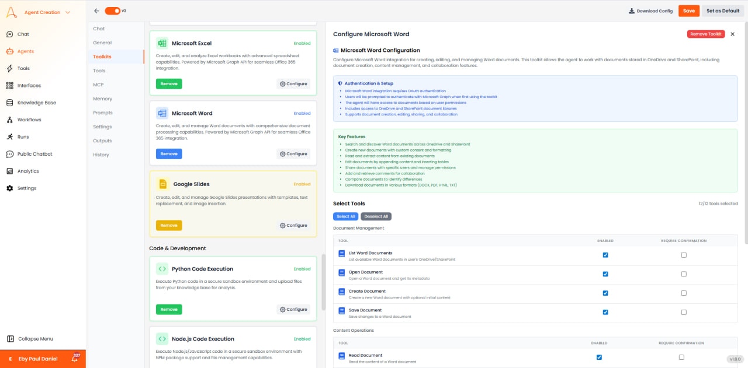Click the back arrow at top
The height and width of the screenshot is (368, 748).
tap(96, 10)
